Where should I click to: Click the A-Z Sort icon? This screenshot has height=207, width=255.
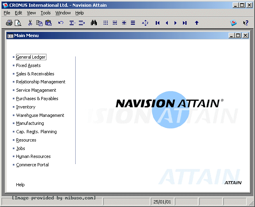(145, 23)
